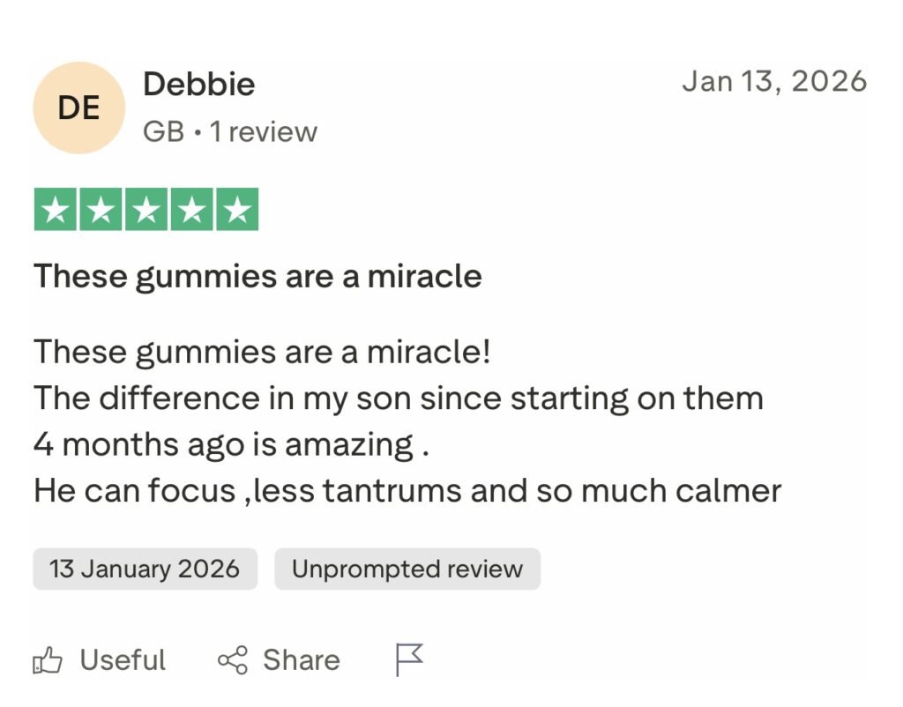Click the fifth green star
Viewport: 903px width, 707px height.
pyautogui.click(x=236, y=210)
